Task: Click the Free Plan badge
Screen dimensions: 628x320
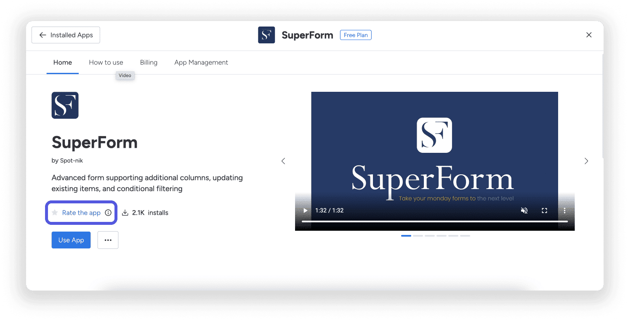Action: point(356,35)
